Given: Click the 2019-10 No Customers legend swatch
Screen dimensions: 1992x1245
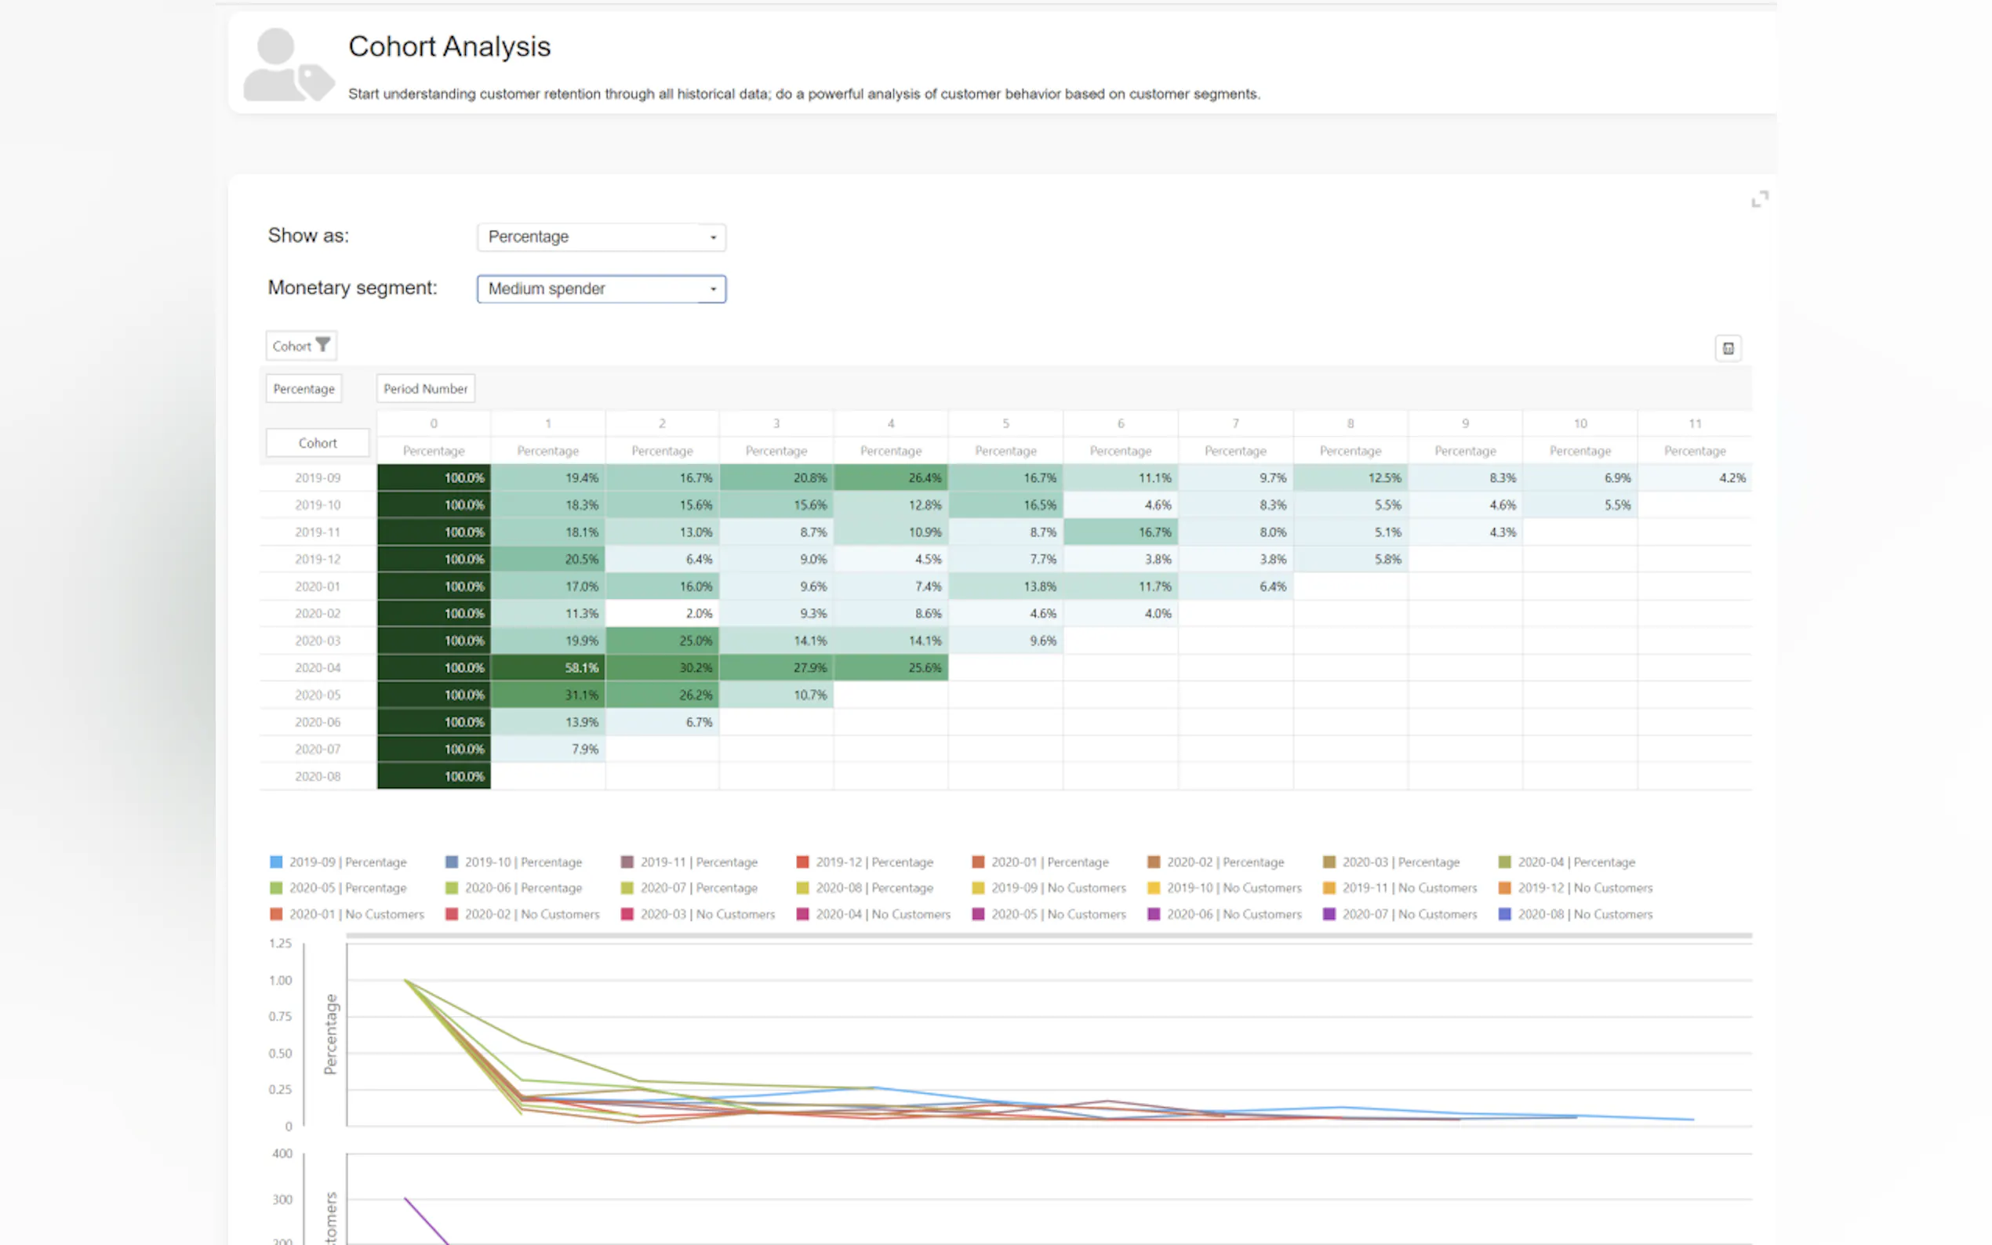Looking at the screenshot, I should click(1154, 887).
